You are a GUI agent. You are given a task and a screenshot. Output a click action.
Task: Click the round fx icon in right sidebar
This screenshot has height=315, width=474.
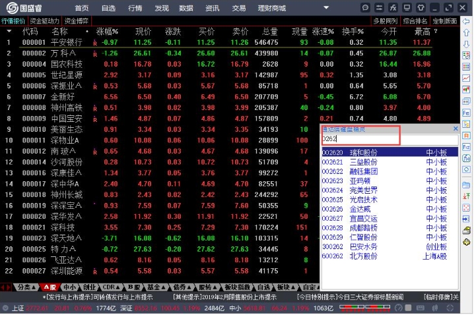tap(467, 158)
